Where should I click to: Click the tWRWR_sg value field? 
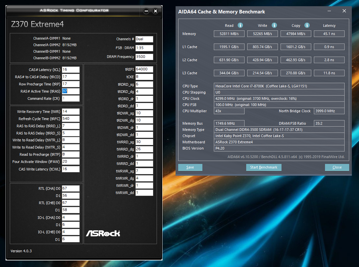(144, 171)
